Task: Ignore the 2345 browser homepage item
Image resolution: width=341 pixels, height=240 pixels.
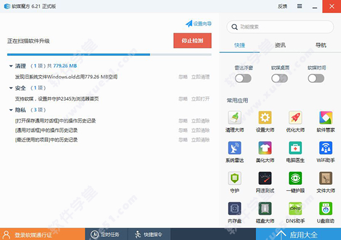Action: pos(183,99)
